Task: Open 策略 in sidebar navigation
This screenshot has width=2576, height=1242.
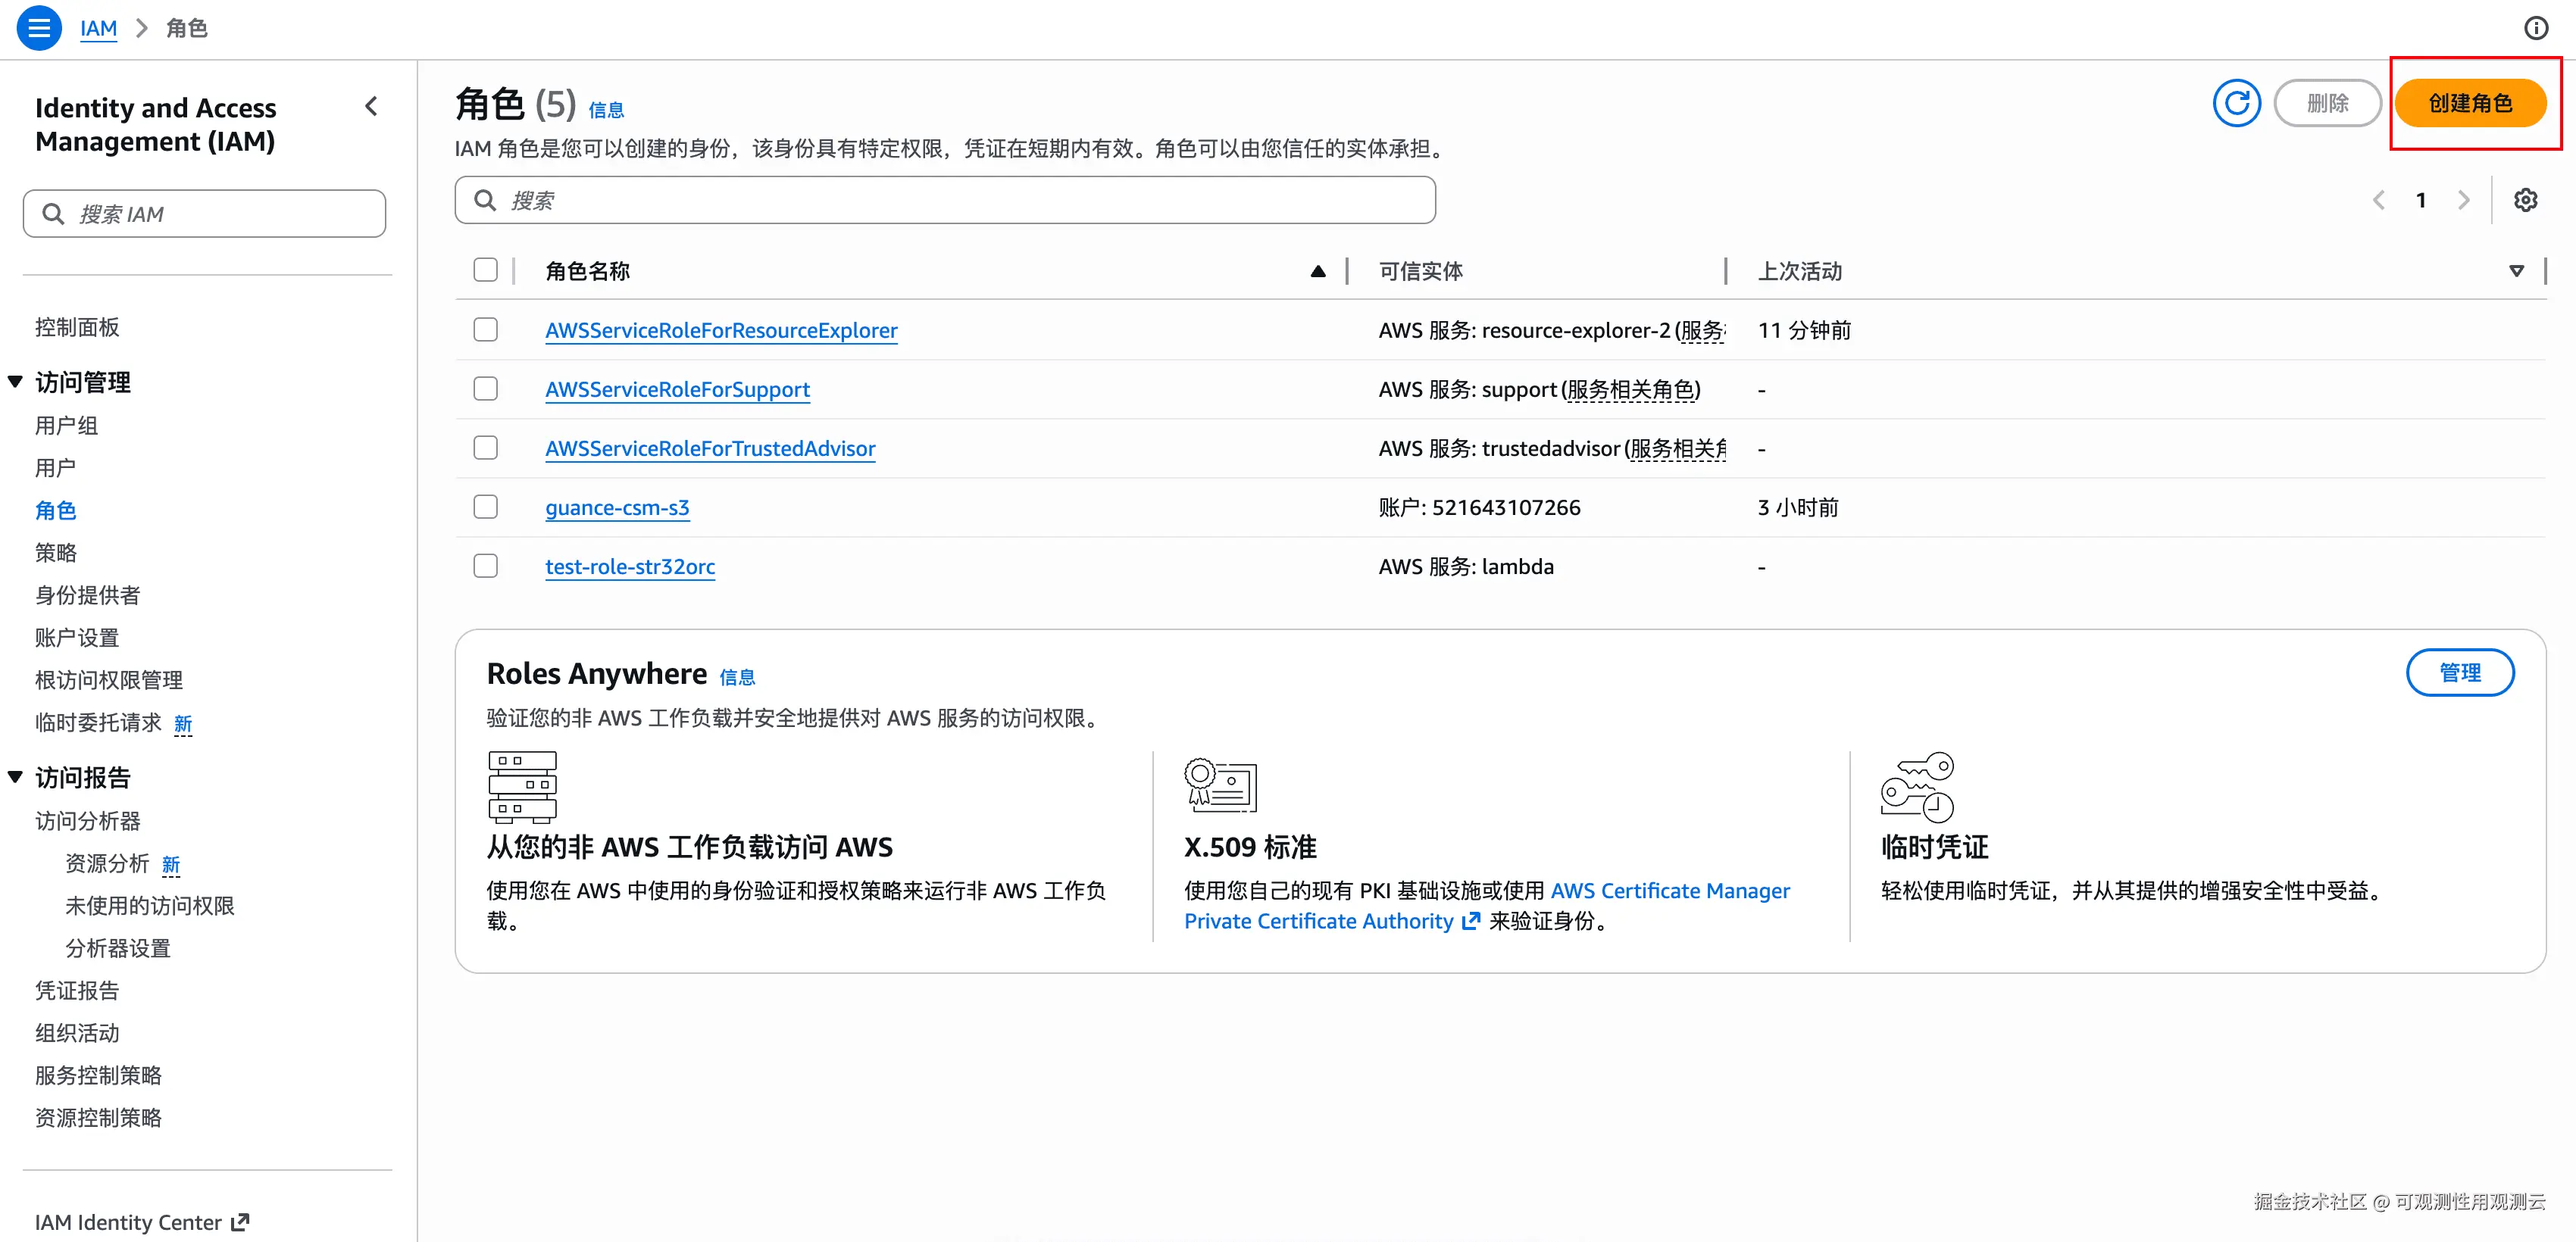Action: click(56, 553)
